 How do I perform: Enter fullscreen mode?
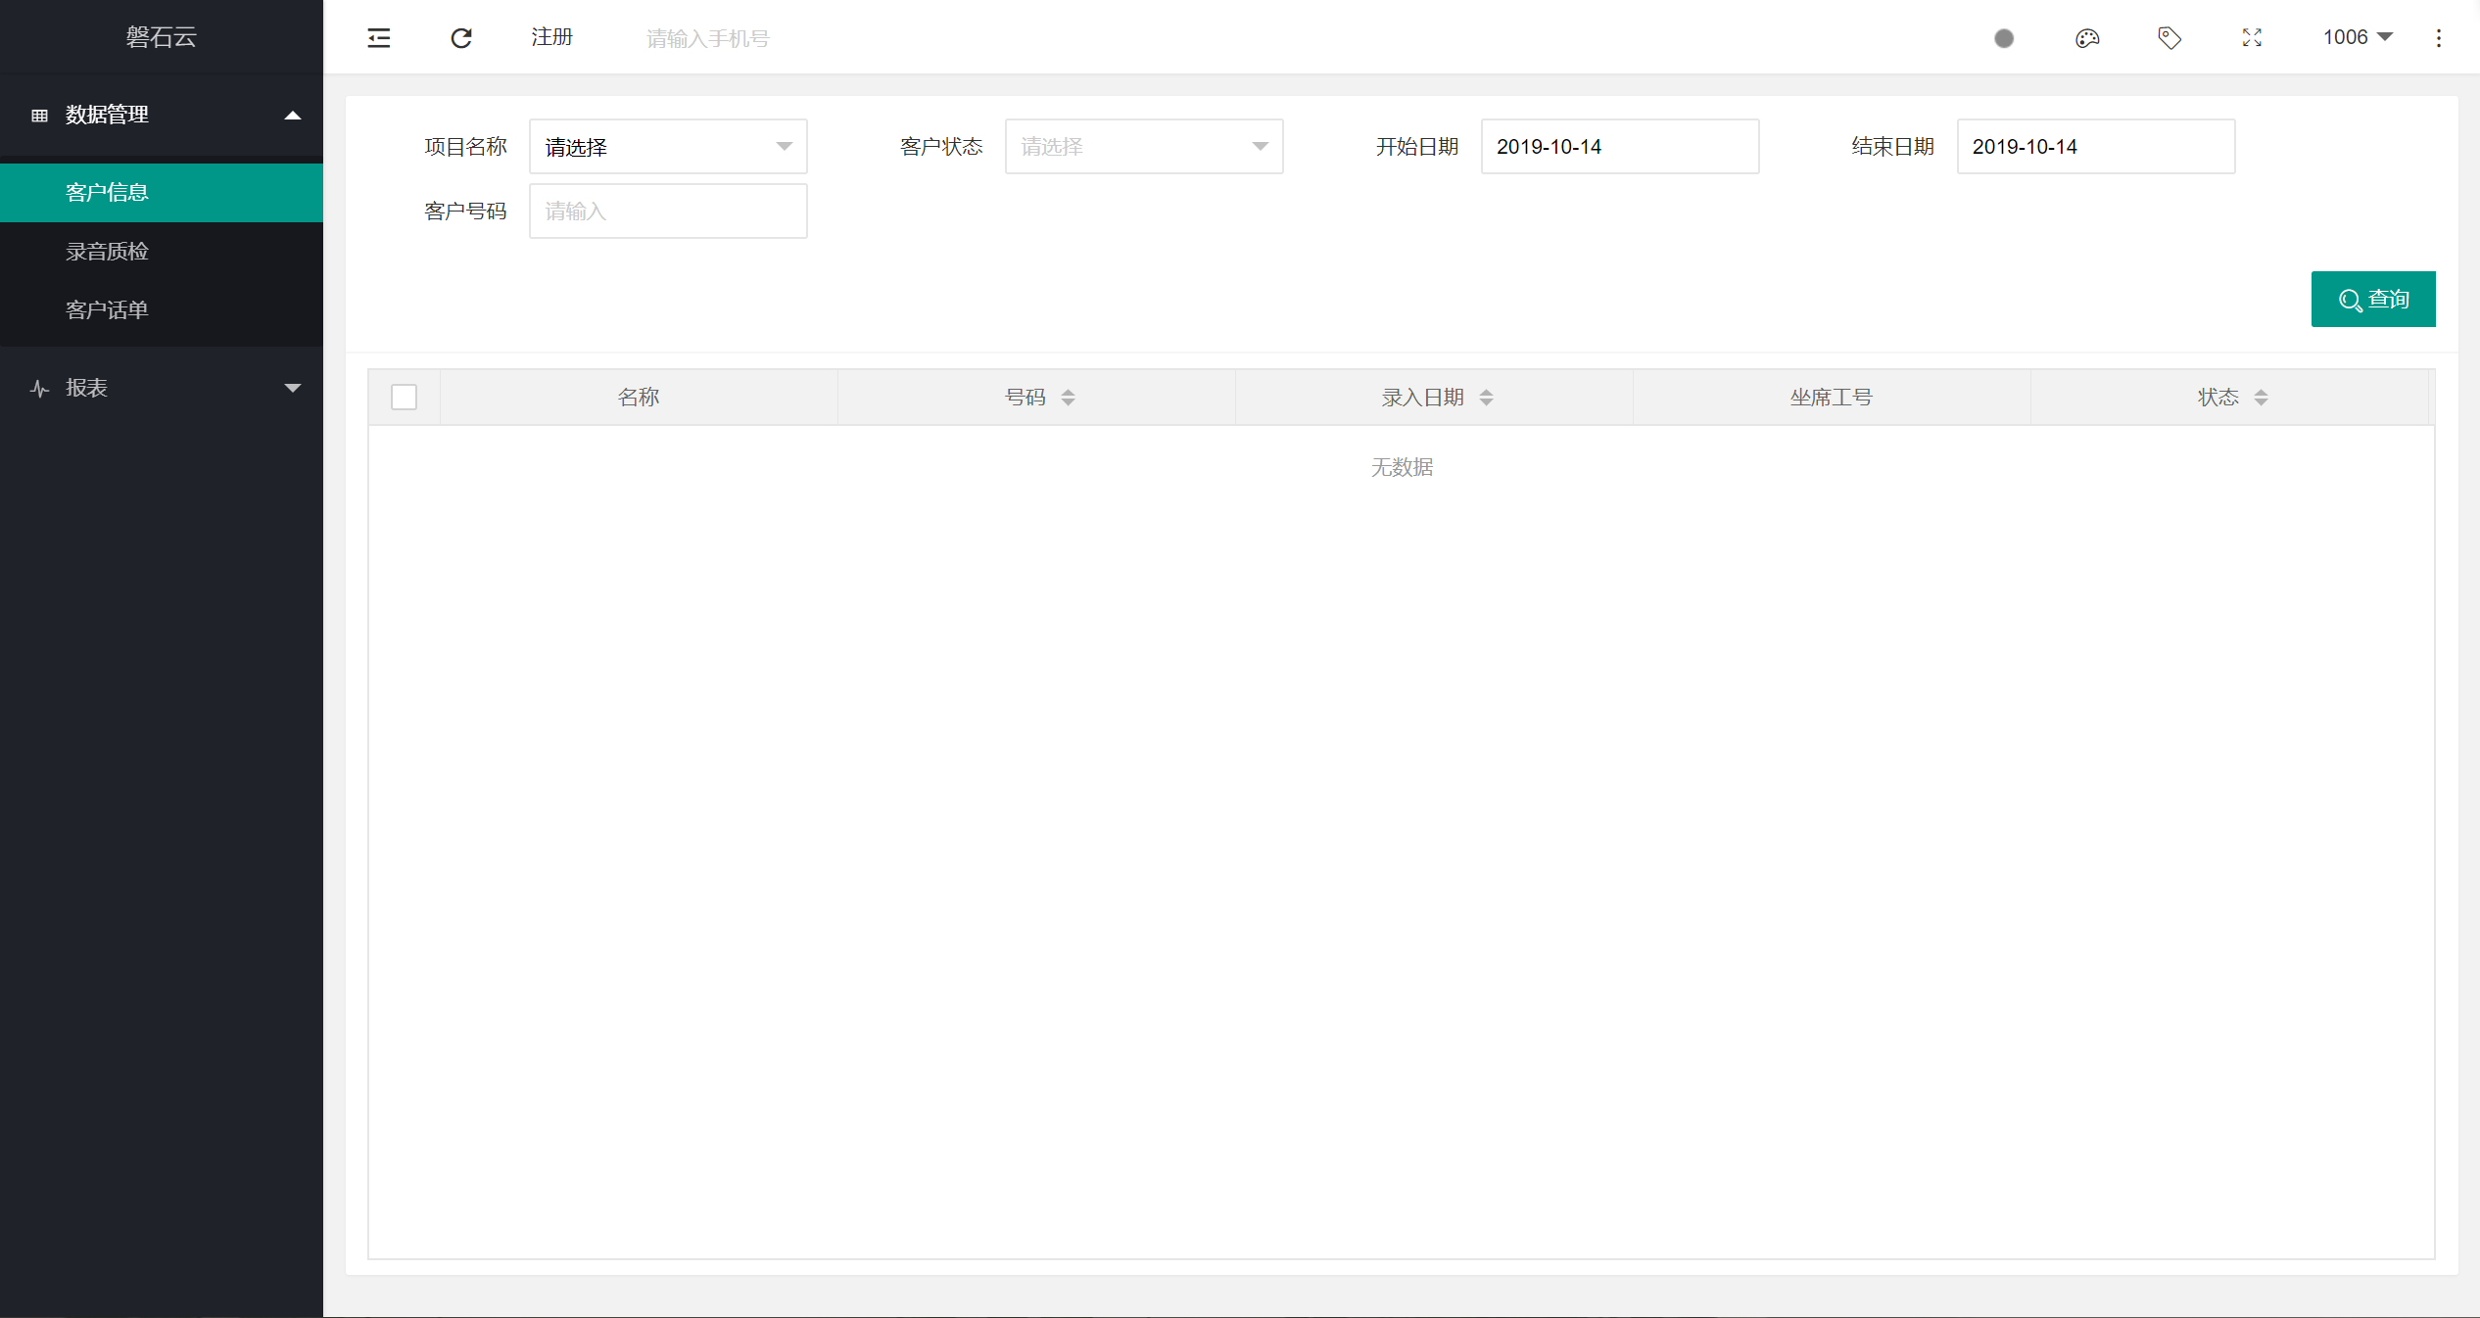(2251, 37)
